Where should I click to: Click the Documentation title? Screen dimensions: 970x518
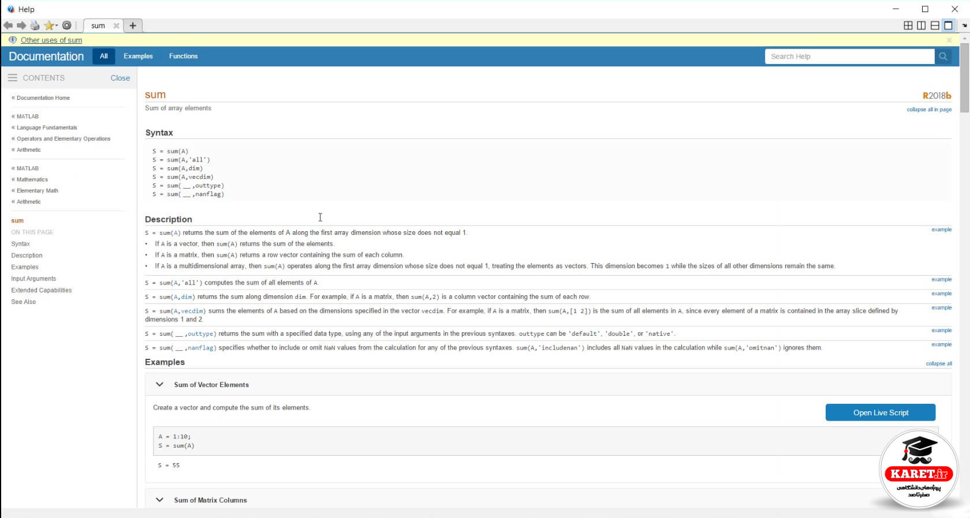(46, 57)
